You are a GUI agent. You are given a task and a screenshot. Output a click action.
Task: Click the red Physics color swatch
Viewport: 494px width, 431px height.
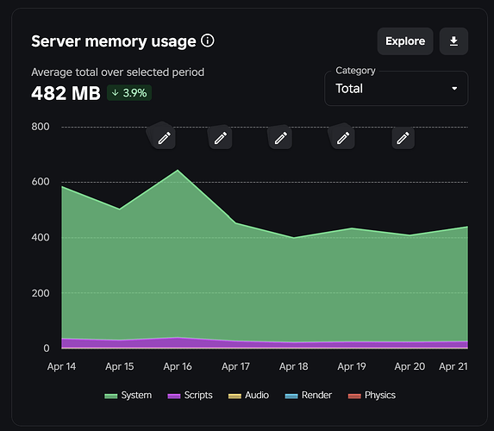click(x=354, y=396)
